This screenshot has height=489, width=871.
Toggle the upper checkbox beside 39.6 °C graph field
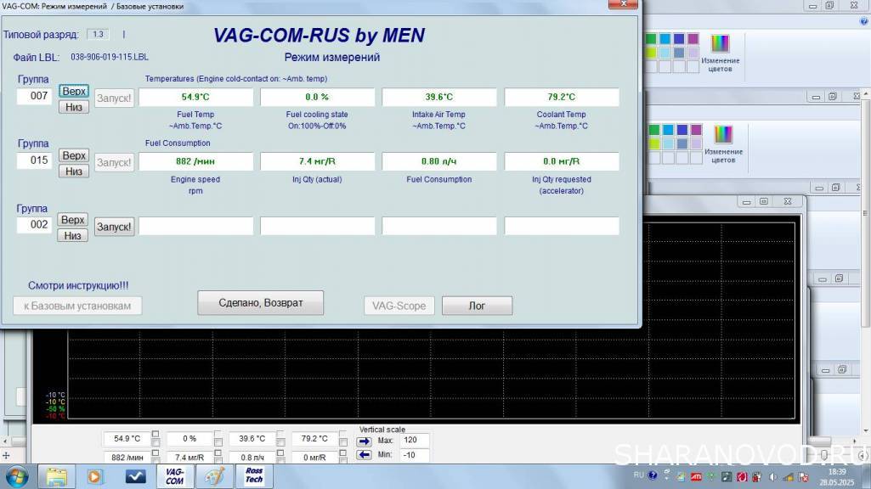[x=281, y=435]
